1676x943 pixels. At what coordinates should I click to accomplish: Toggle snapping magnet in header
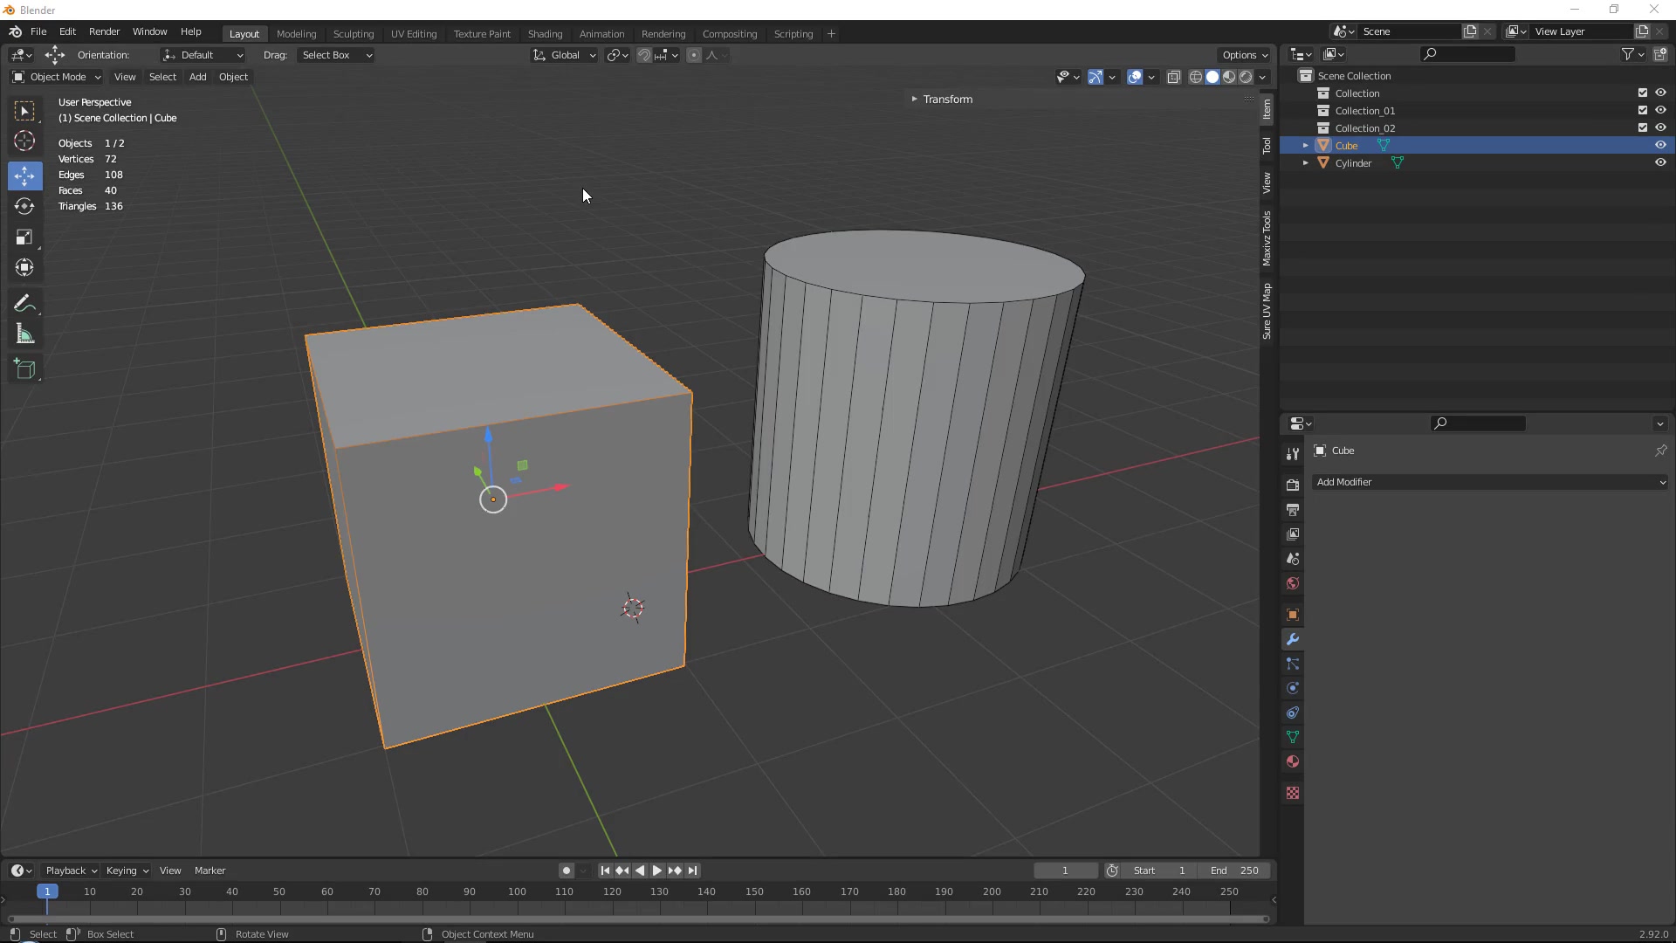pos(644,55)
